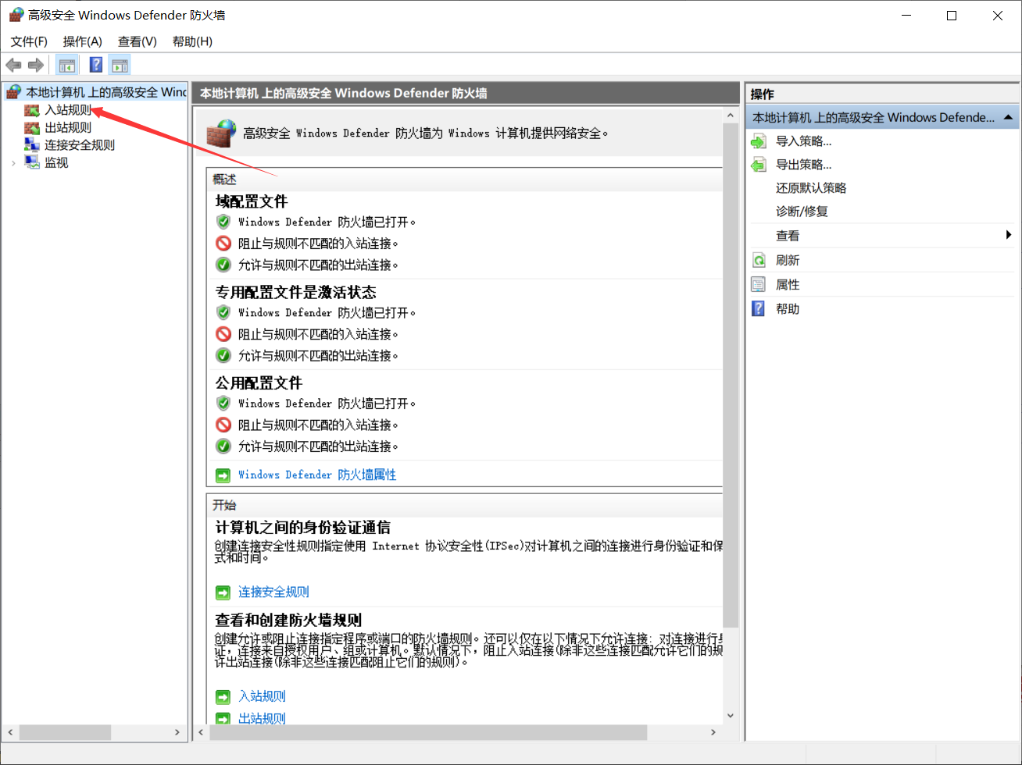Click the back navigation arrow
This screenshot has width=1022, height=765.
(x=13, y=65)
